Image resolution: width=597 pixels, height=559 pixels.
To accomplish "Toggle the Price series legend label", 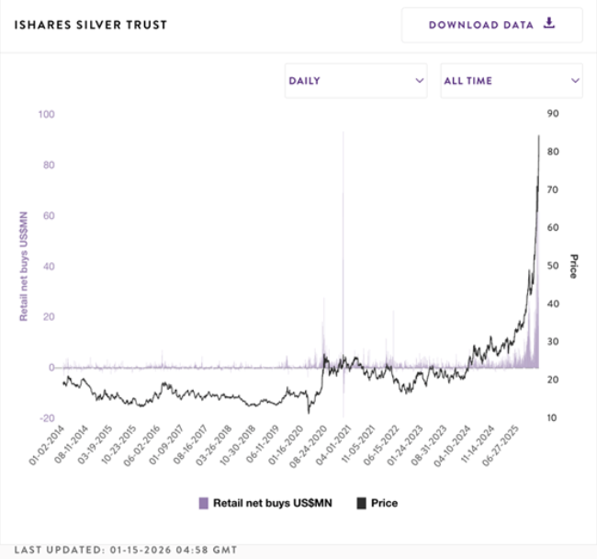I will (x=384, y=503).
